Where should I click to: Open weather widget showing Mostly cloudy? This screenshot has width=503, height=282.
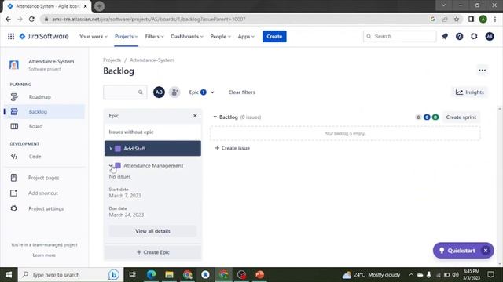(372, 275)
